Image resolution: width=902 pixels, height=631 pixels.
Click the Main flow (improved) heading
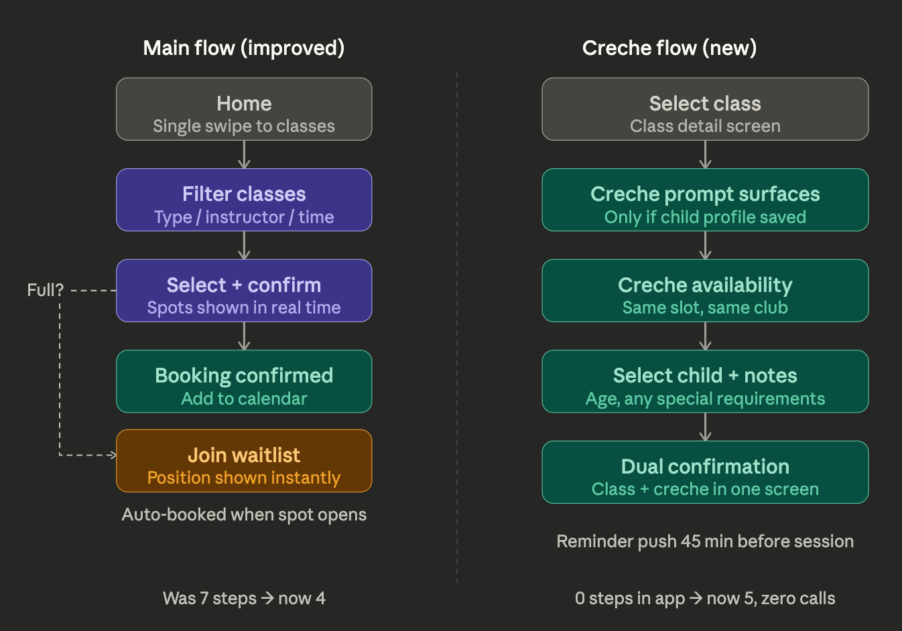point(244,48)
